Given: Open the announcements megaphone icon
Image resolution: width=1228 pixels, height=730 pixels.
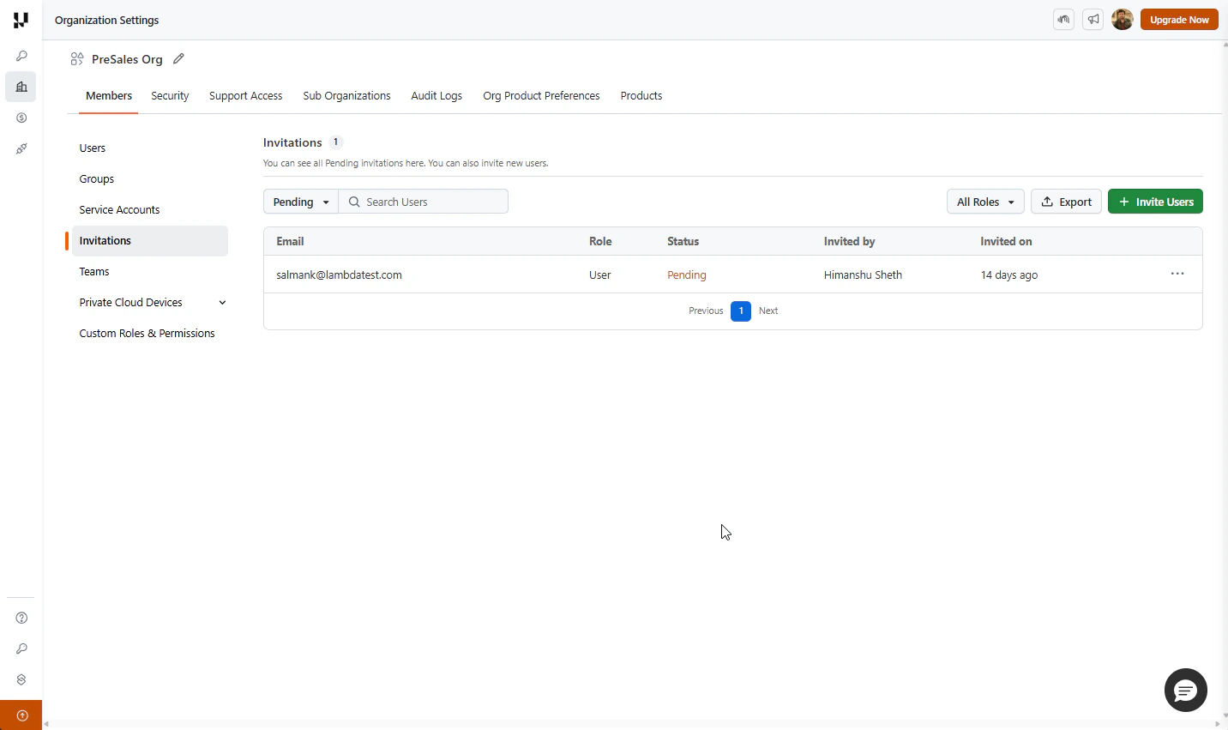Looking at the screenshot, I should [1093, 20].
